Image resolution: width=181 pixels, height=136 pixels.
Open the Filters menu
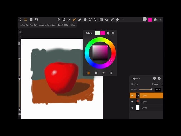click(x=67, y=25)
